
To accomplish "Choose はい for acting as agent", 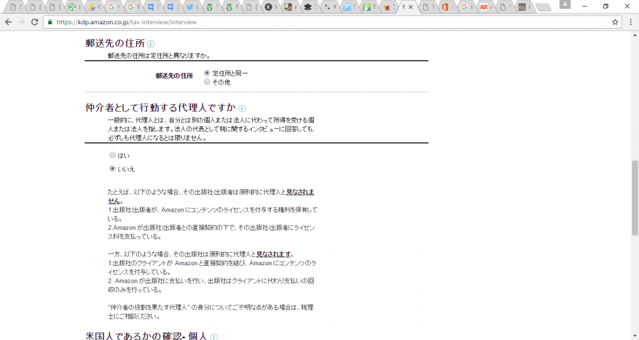I will point(112,155).
